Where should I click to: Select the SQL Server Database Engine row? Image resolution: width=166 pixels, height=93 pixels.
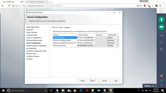[65, 40]
